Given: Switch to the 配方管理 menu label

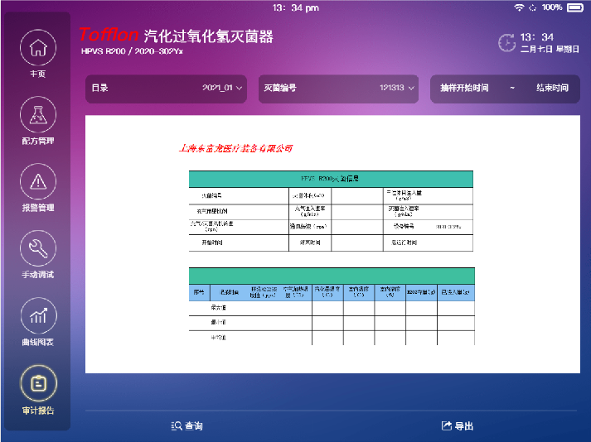Looking at the screenshot, I should click(37, 141).
